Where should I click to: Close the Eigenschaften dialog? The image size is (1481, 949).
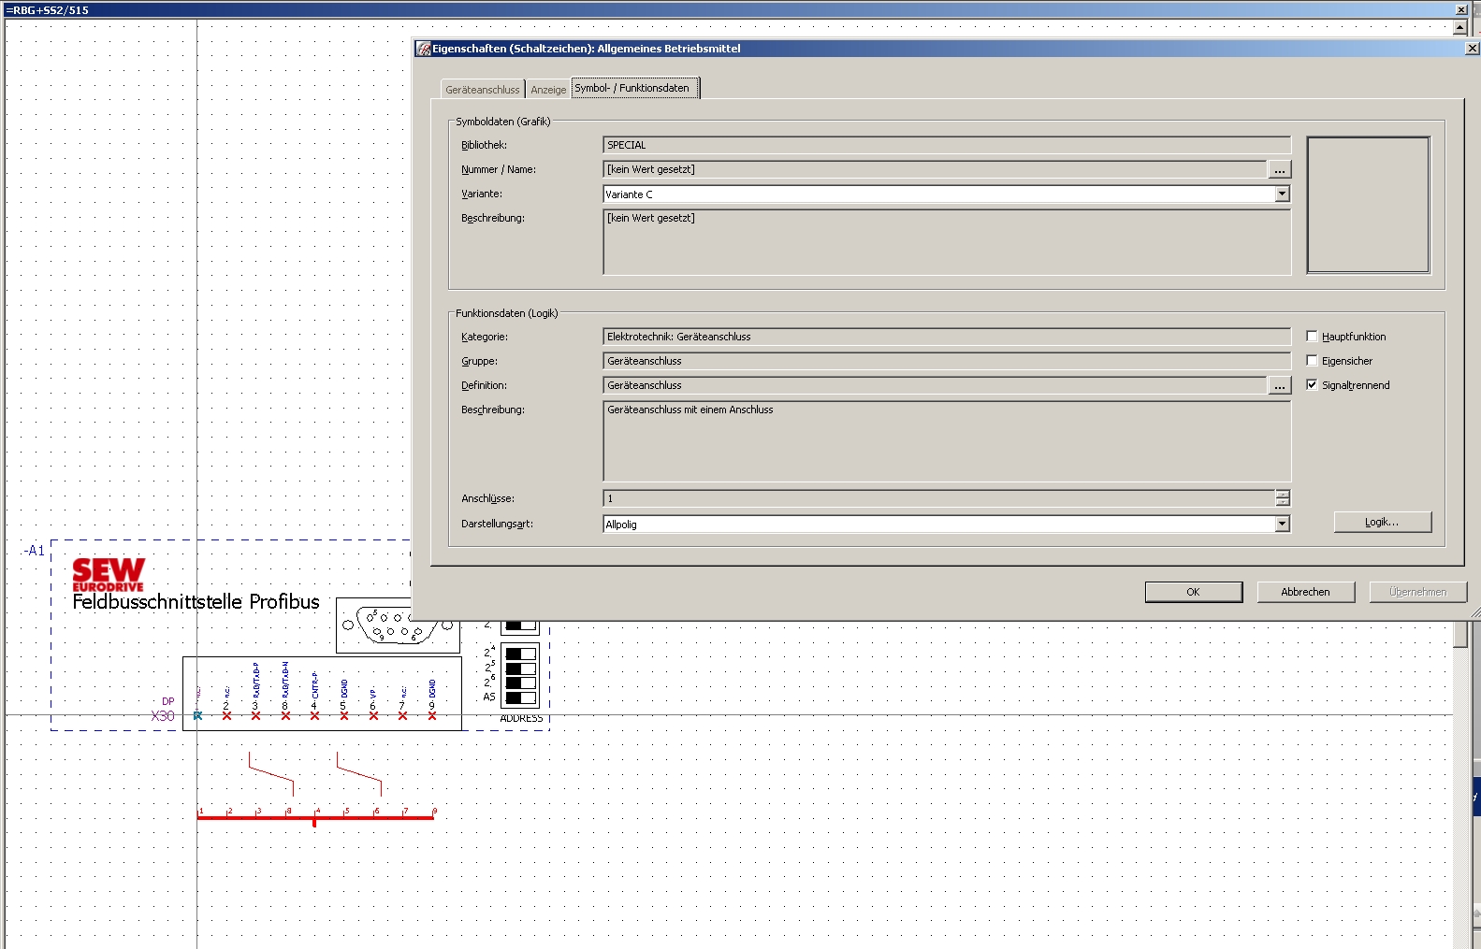1472,49
